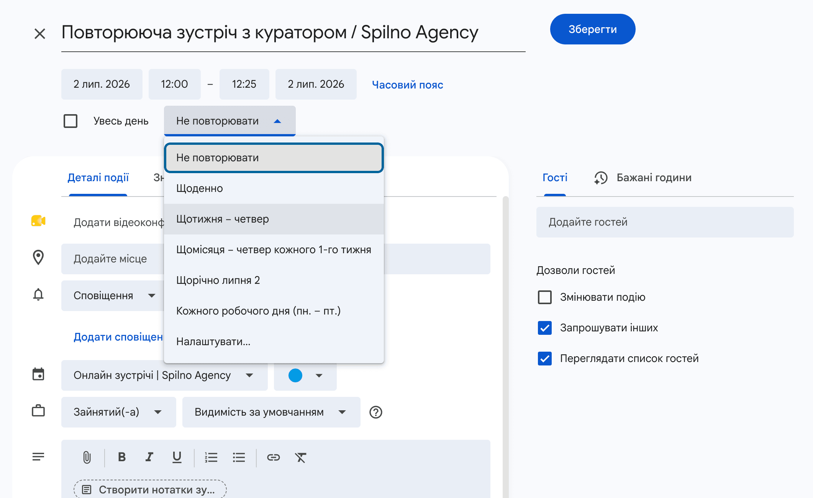Open visibility help question-mark icon
The height and width of the screenshot is (498, 813).
click(x=376, y=412)
